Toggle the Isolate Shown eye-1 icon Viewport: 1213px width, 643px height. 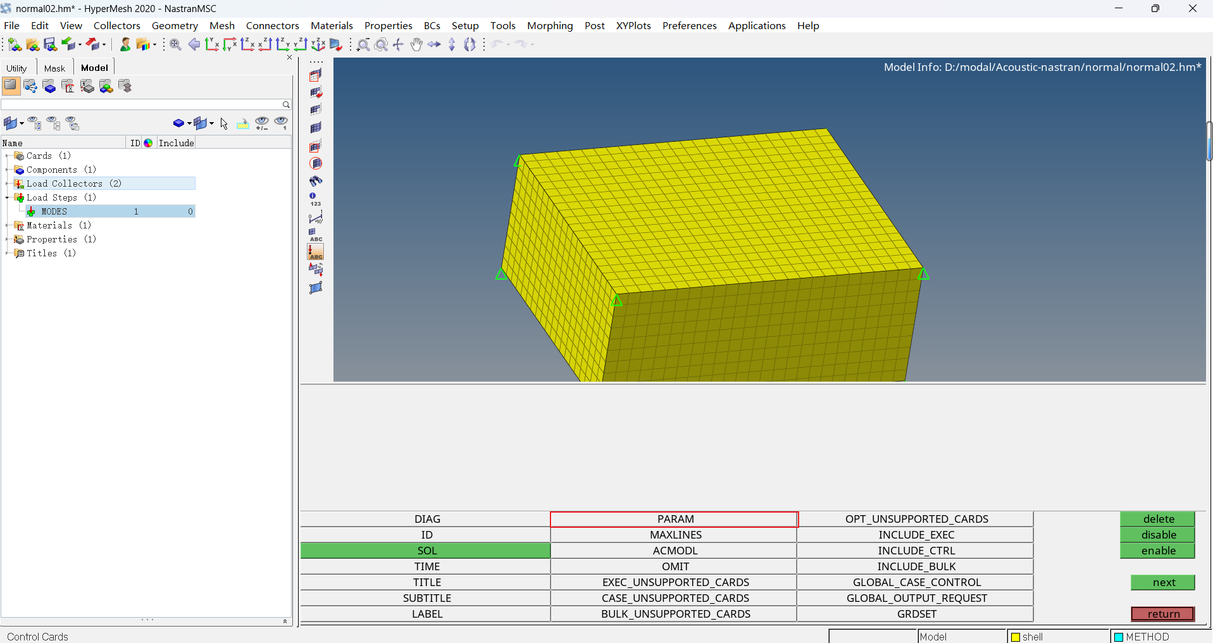tap(281, 123)
